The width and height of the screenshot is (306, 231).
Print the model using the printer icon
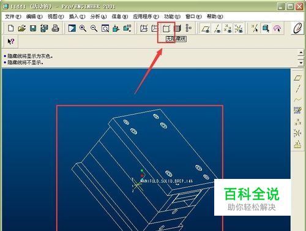point(55,28)
